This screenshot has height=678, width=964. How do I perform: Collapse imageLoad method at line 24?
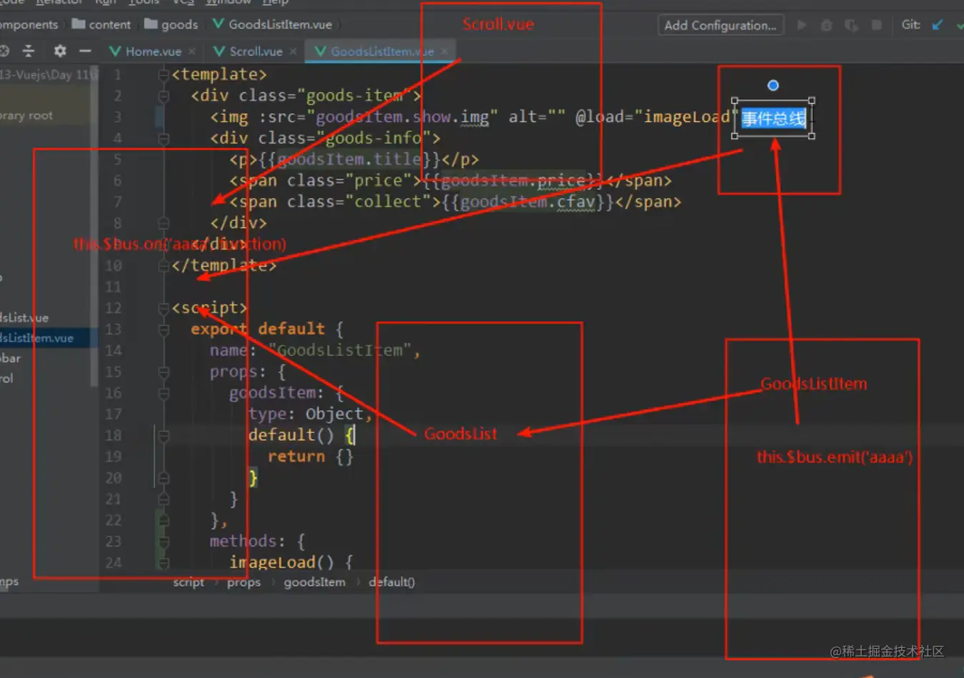pyautogui.click(x=164, y=563)
